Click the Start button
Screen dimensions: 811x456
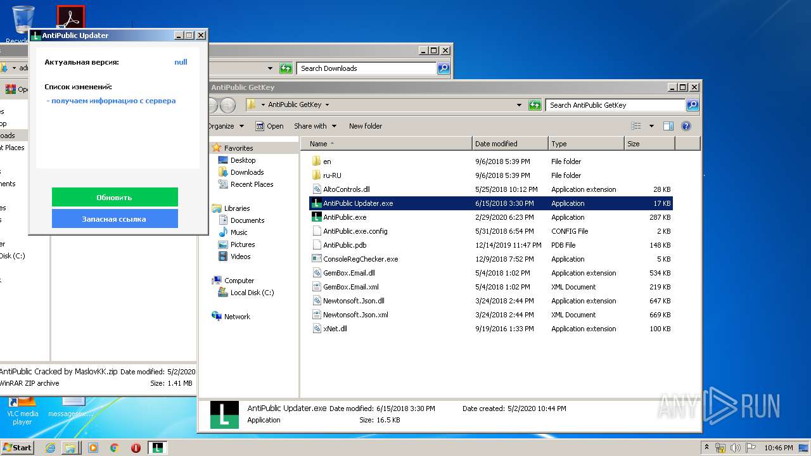point(17,447)
